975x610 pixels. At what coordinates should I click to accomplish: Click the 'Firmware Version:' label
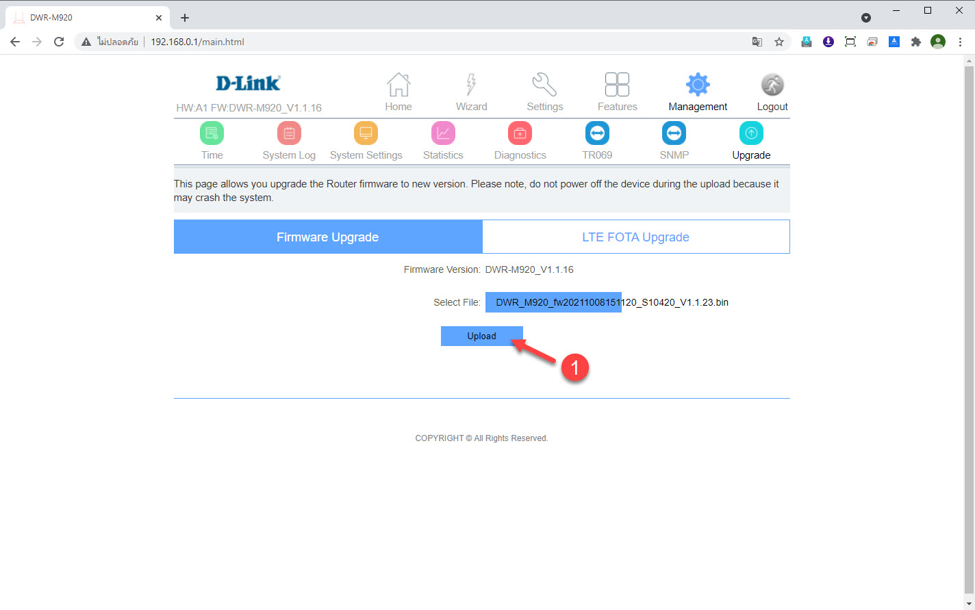coord(442,269)
